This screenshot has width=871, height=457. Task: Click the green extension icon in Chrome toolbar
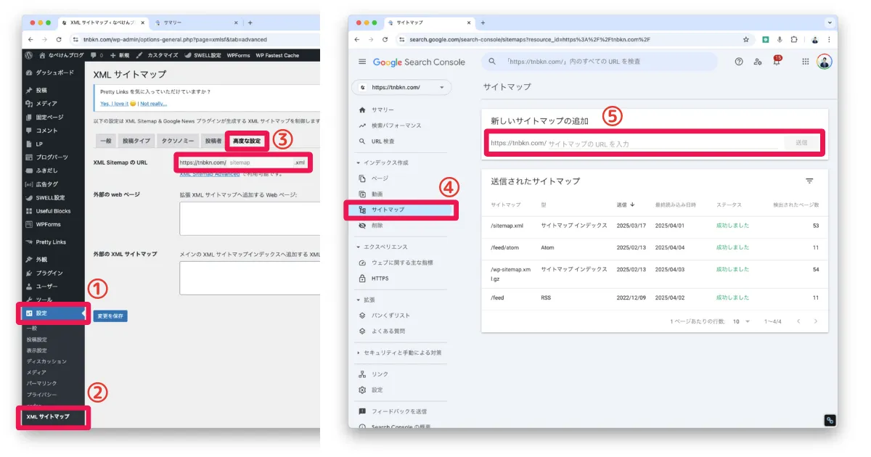tap(765, 39)
